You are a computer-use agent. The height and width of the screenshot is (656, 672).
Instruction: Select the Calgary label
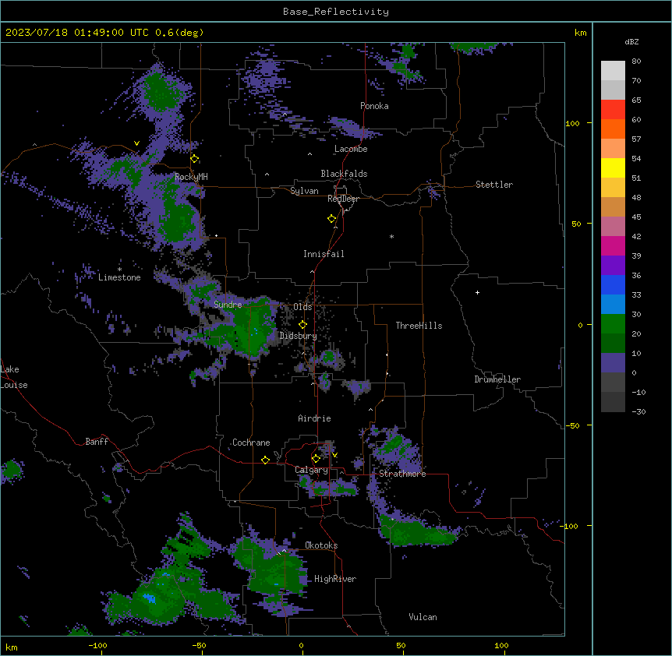tap(312, 470)
